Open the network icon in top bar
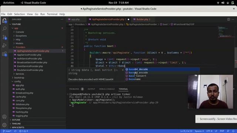Screen dimensions: 237x133 [218, 3]
